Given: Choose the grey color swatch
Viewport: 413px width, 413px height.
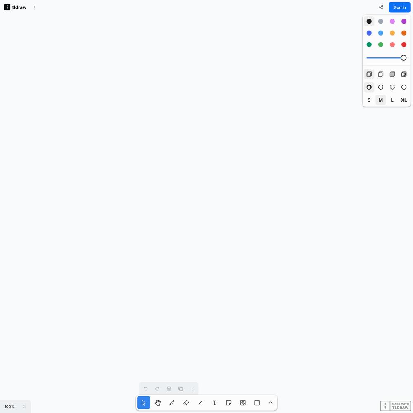Looking at the screenshot, I should coord(381,21).
